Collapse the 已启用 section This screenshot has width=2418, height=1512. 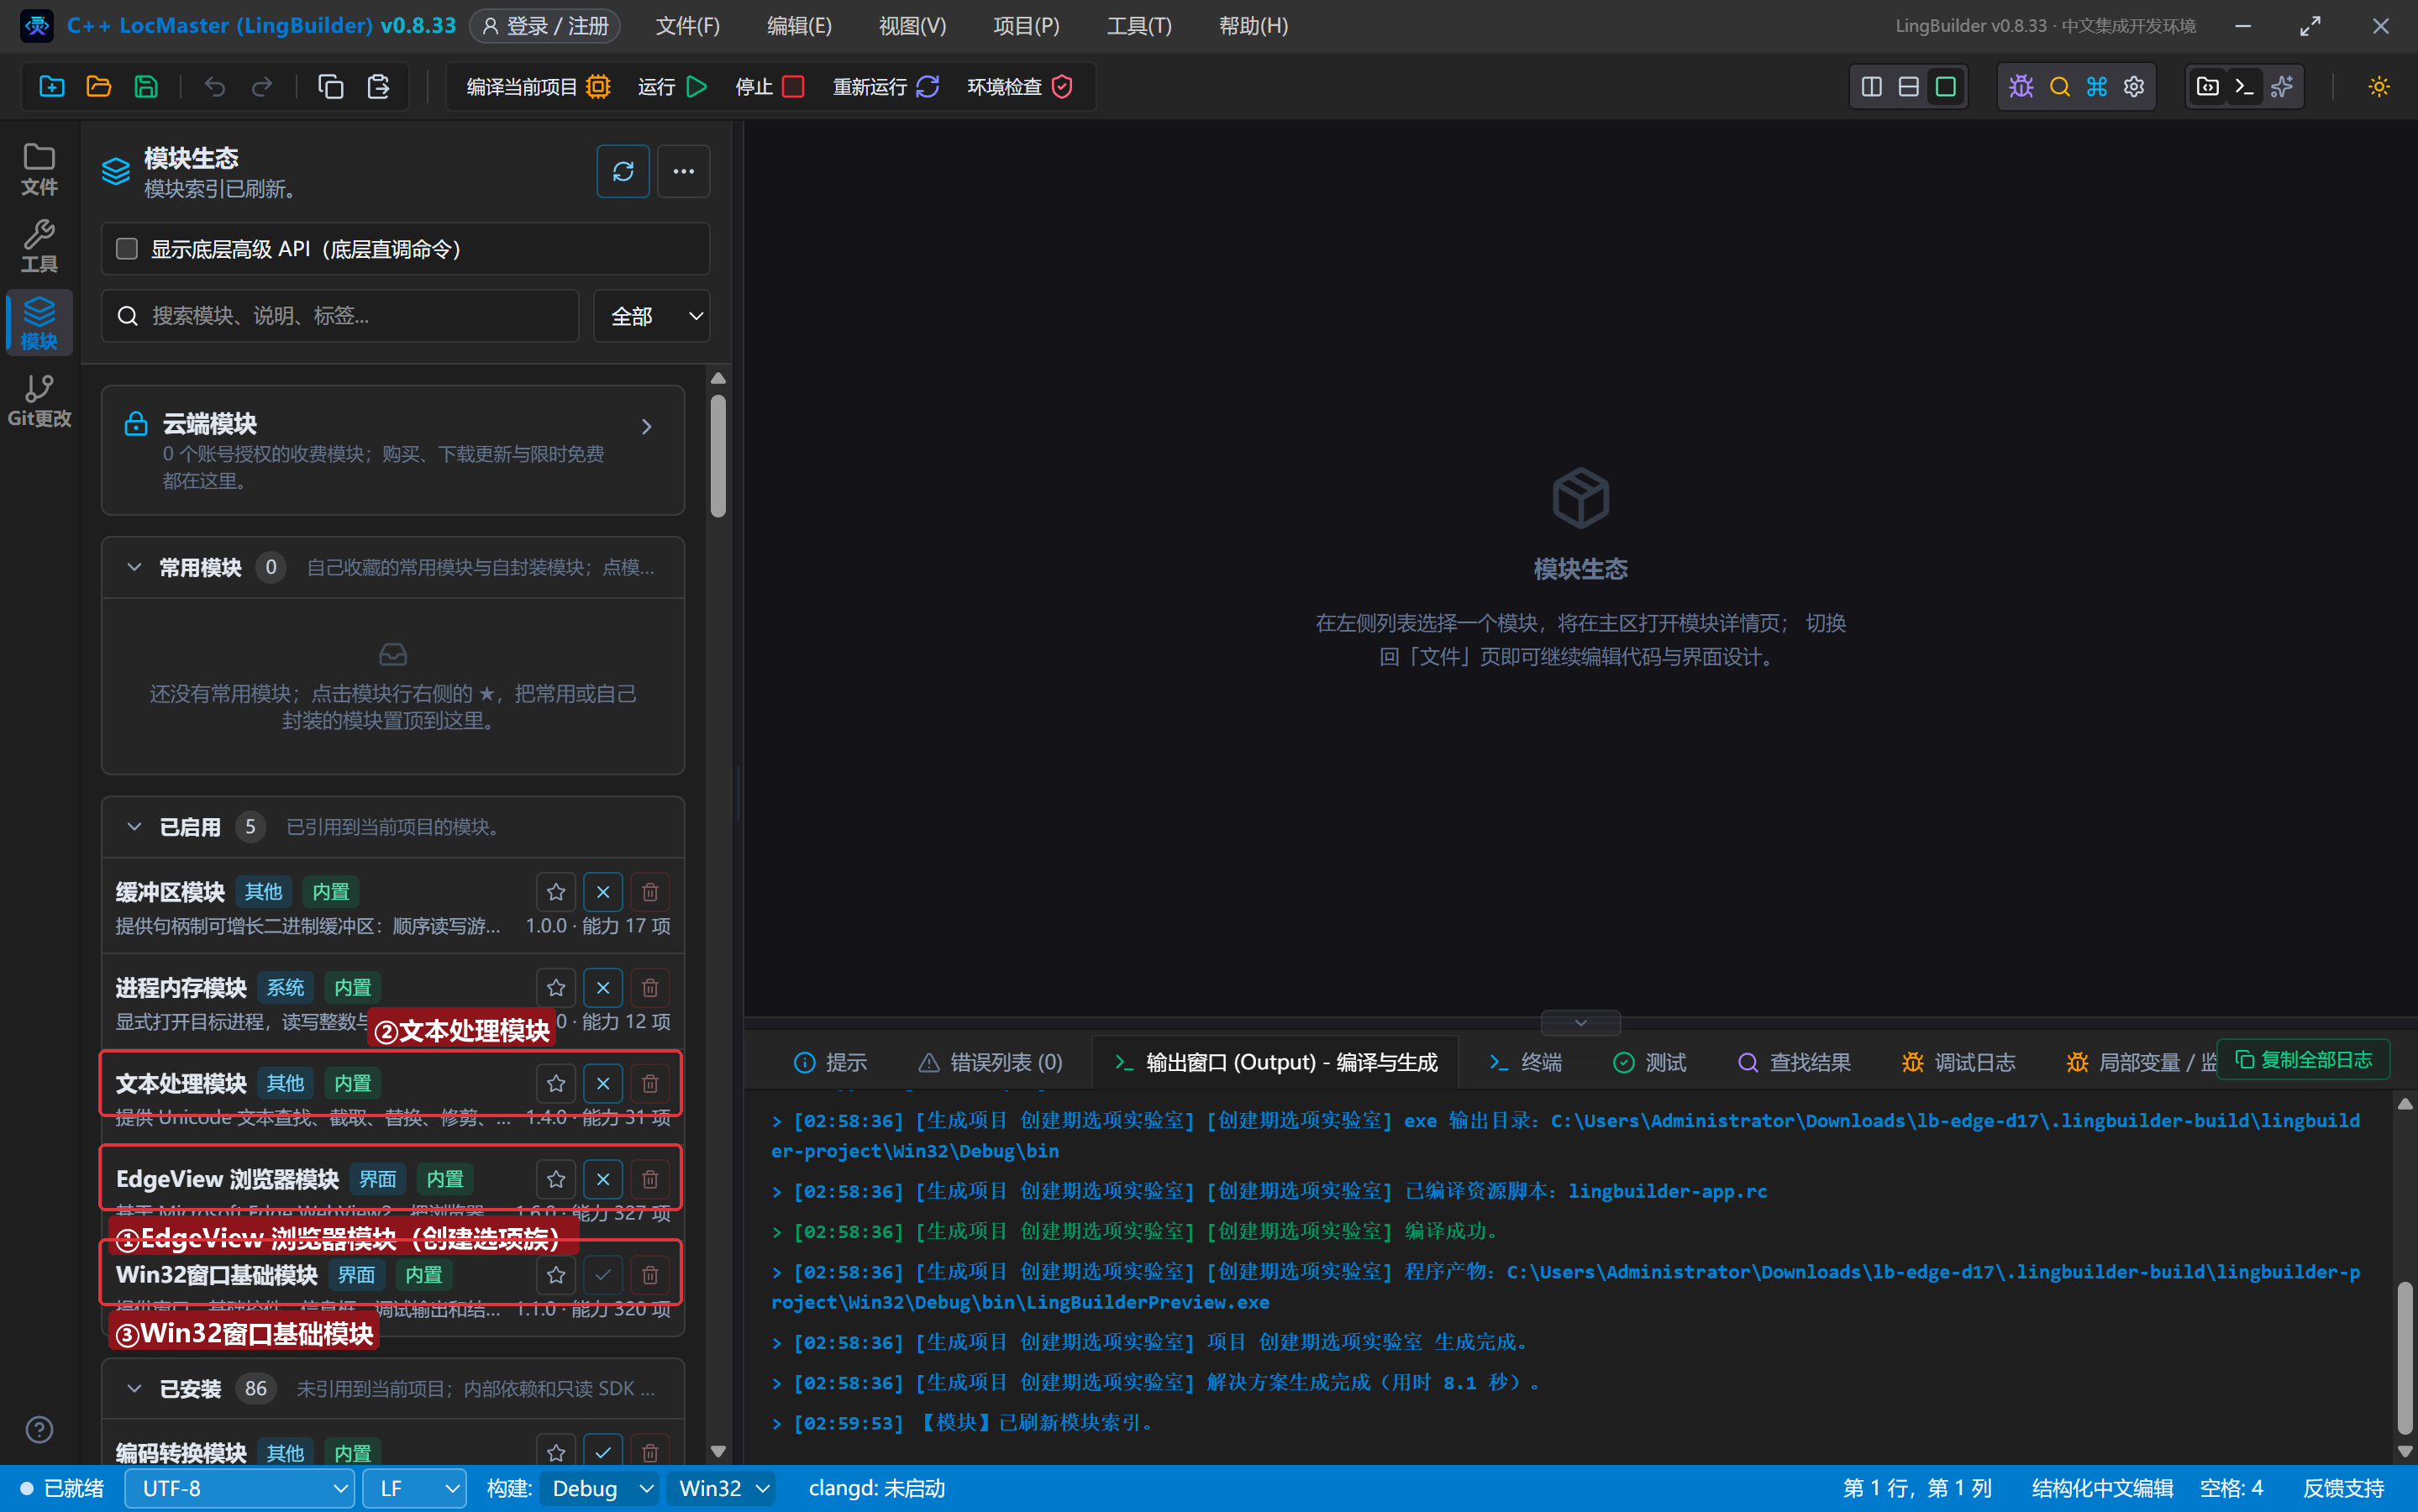tap(134, 827)
